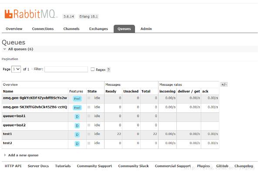Image resolution: width=260 pixels, height=172 pixels.
Task: Open the Server Docs footer link
Action: (x=38, y=166)
